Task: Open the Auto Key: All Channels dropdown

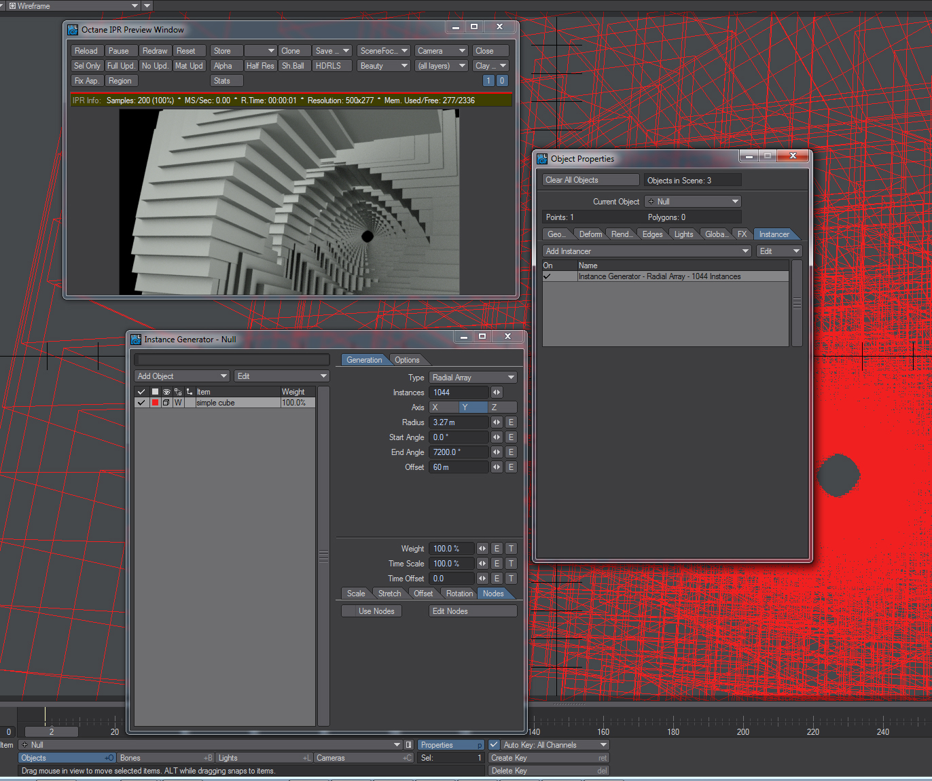Action: [x=554, y=745]
